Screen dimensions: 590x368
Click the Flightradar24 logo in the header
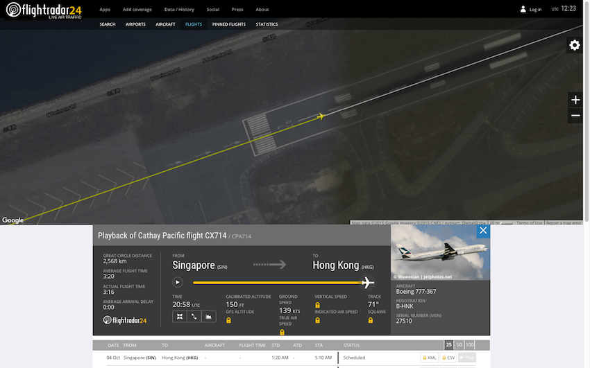[44, 10]
